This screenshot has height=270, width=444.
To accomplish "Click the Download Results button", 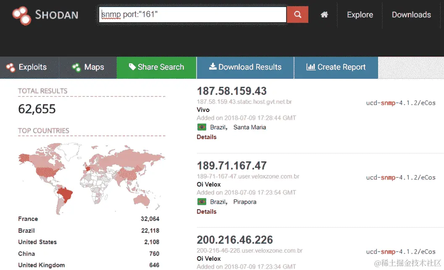I will click(245, 67).
